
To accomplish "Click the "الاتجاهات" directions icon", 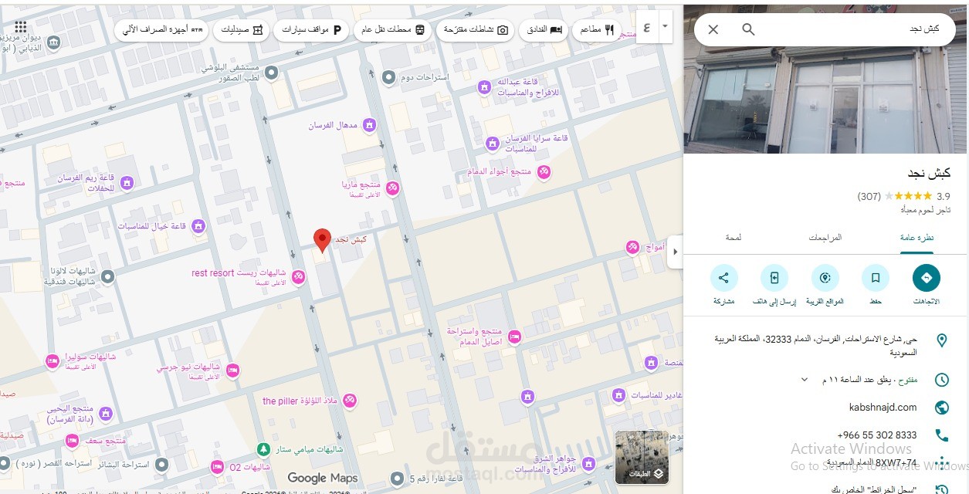I will click(927, 278).
